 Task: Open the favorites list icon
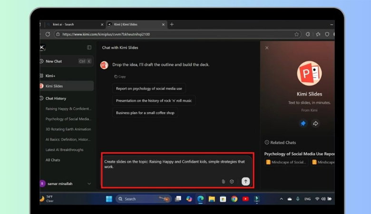(x=318, y=34)
